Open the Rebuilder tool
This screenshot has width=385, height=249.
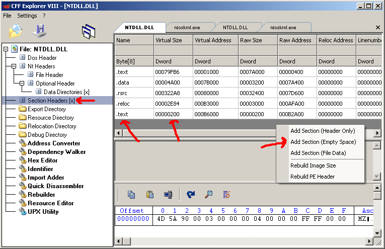41,195
